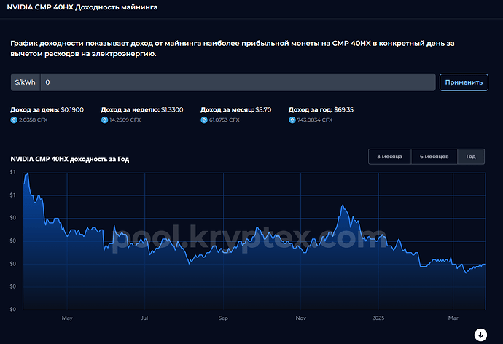The image size is (503, 344).
Task: Click the scroll-down arrow circle icon
Action: (480, 335)
